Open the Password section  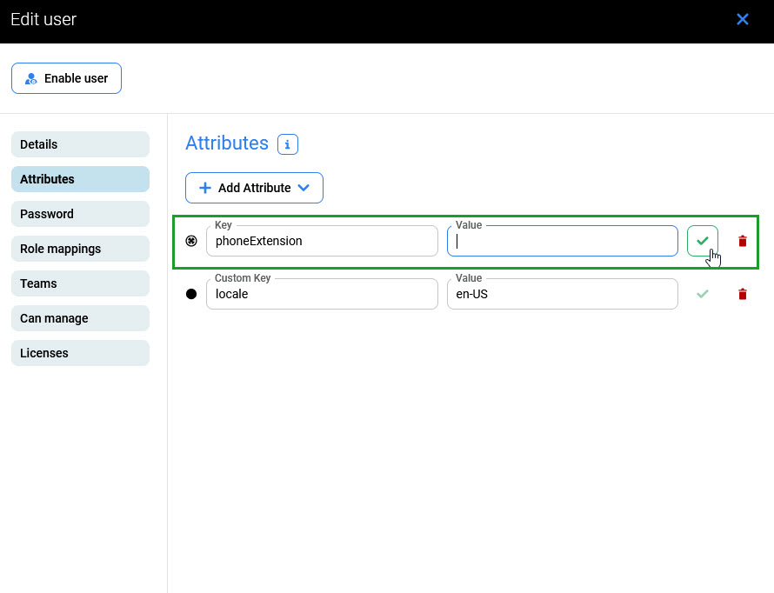[x=80, y=214]
